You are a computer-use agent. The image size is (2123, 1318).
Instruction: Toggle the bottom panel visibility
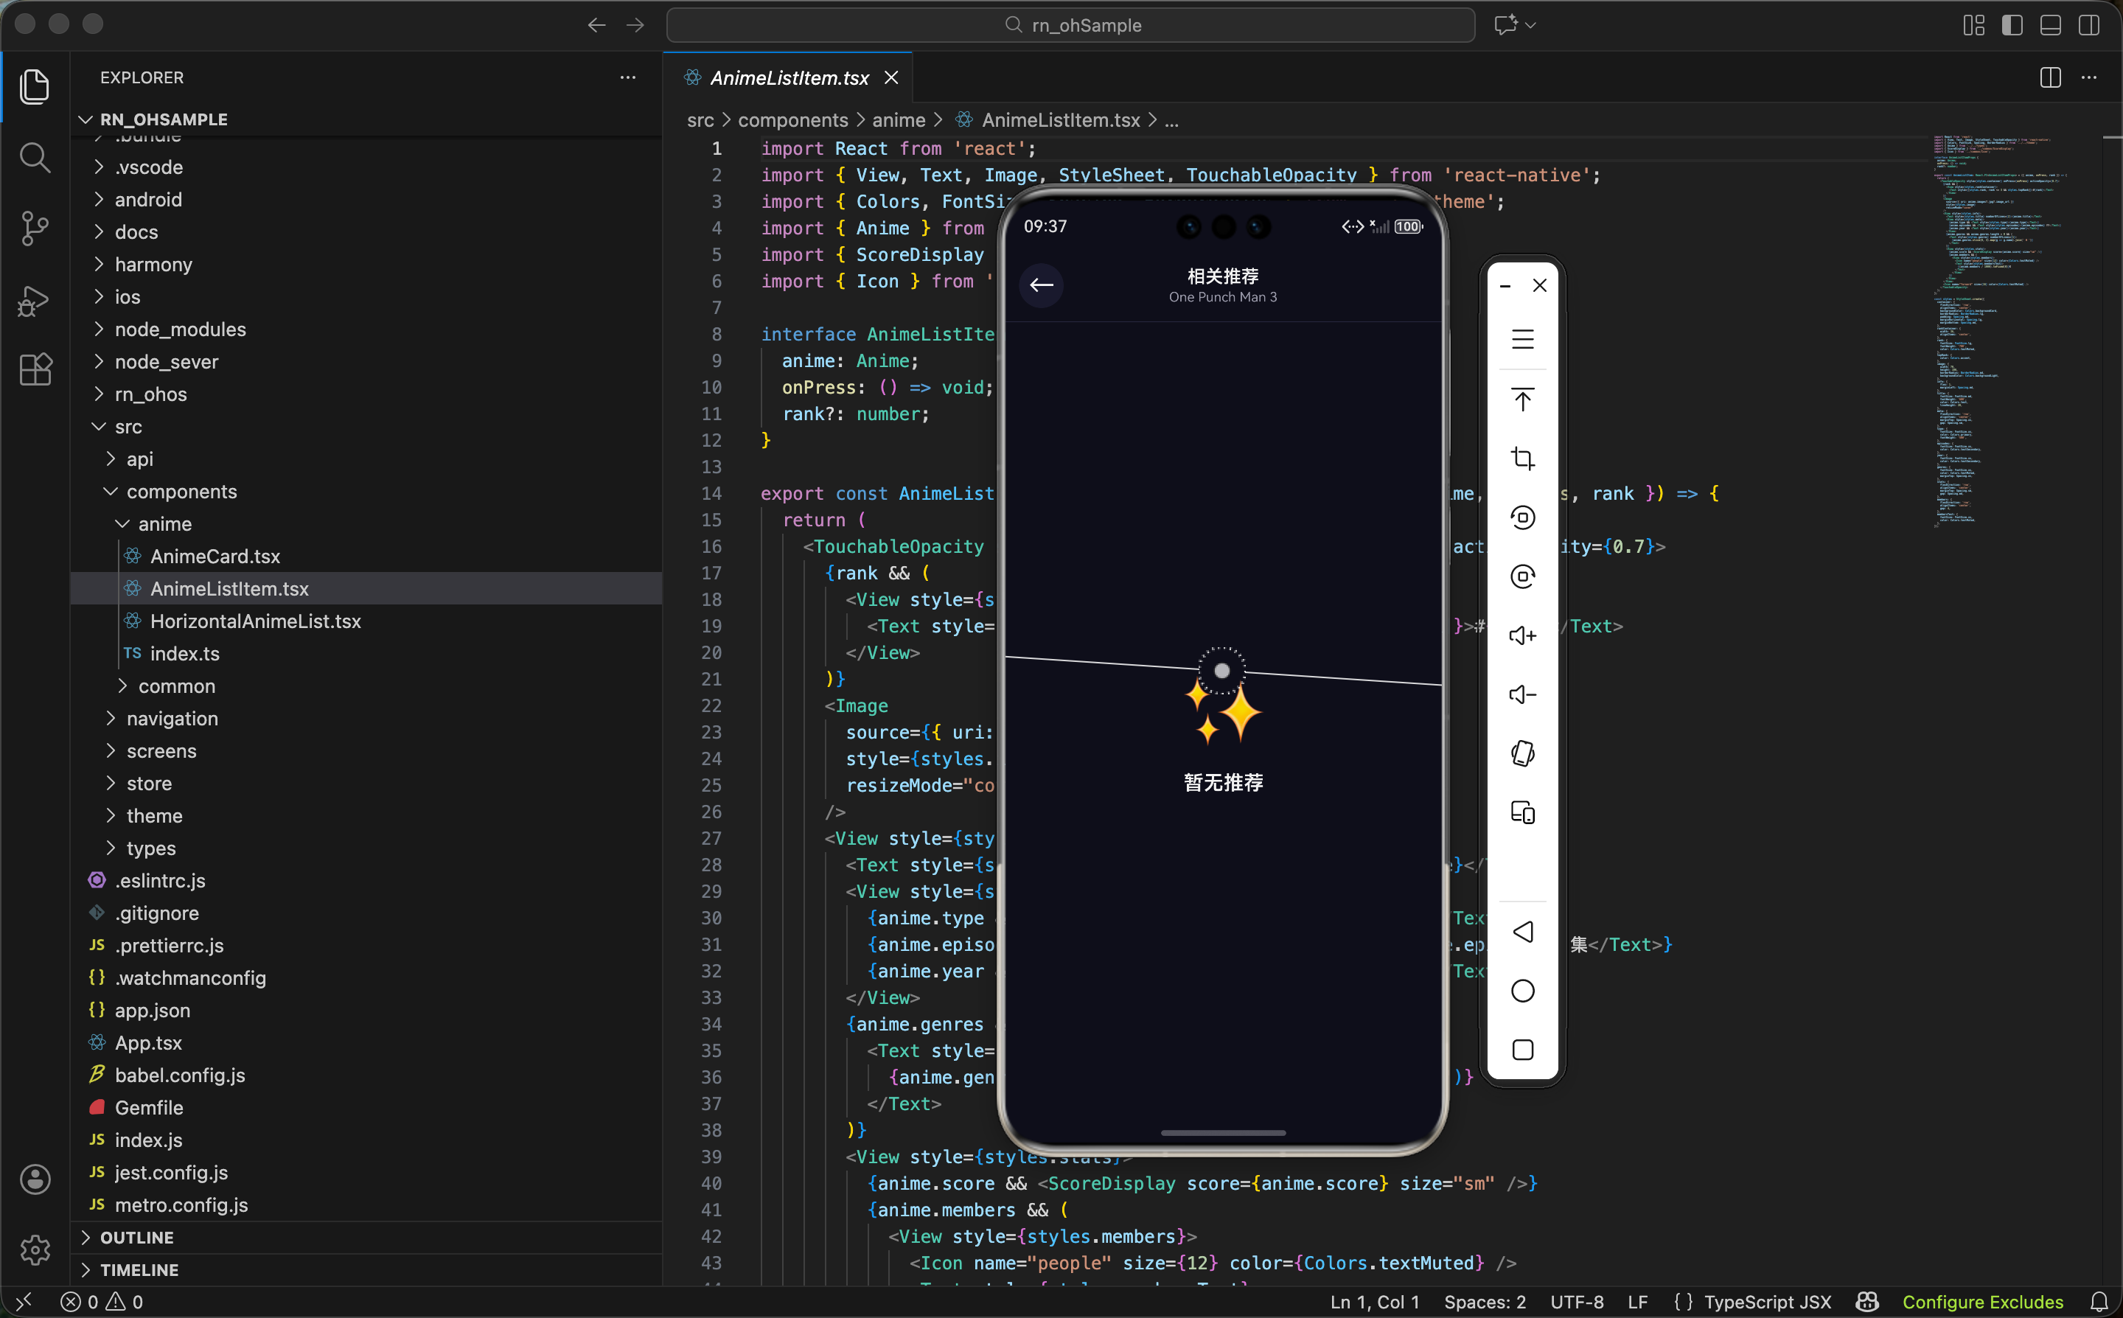click(x=2050, y=25)
